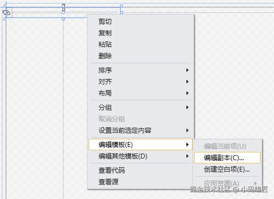Open the 布局 submenu

(141, 93)
